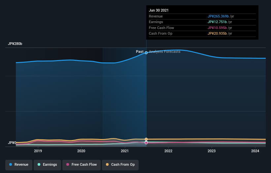Click the 2019 x-axis label
Image resolution: width=271 pixels, height=173 pixels.
(38, 151)
